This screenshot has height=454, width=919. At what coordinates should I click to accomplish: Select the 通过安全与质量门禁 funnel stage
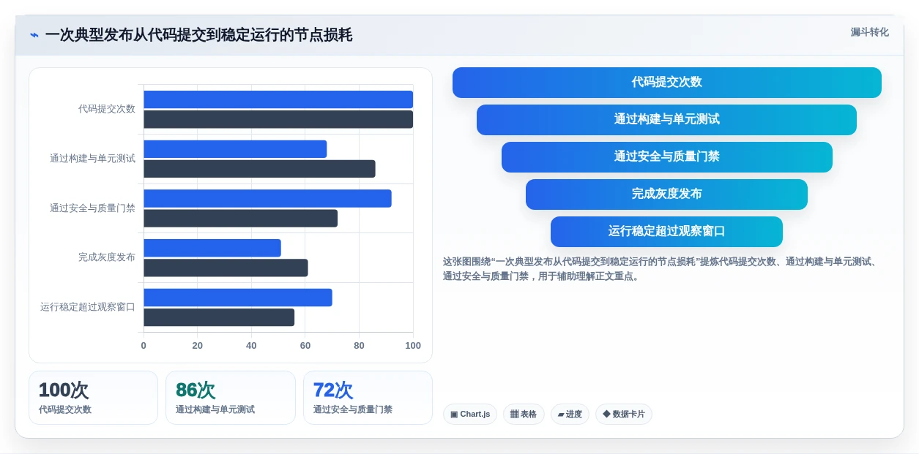(667, 157)
